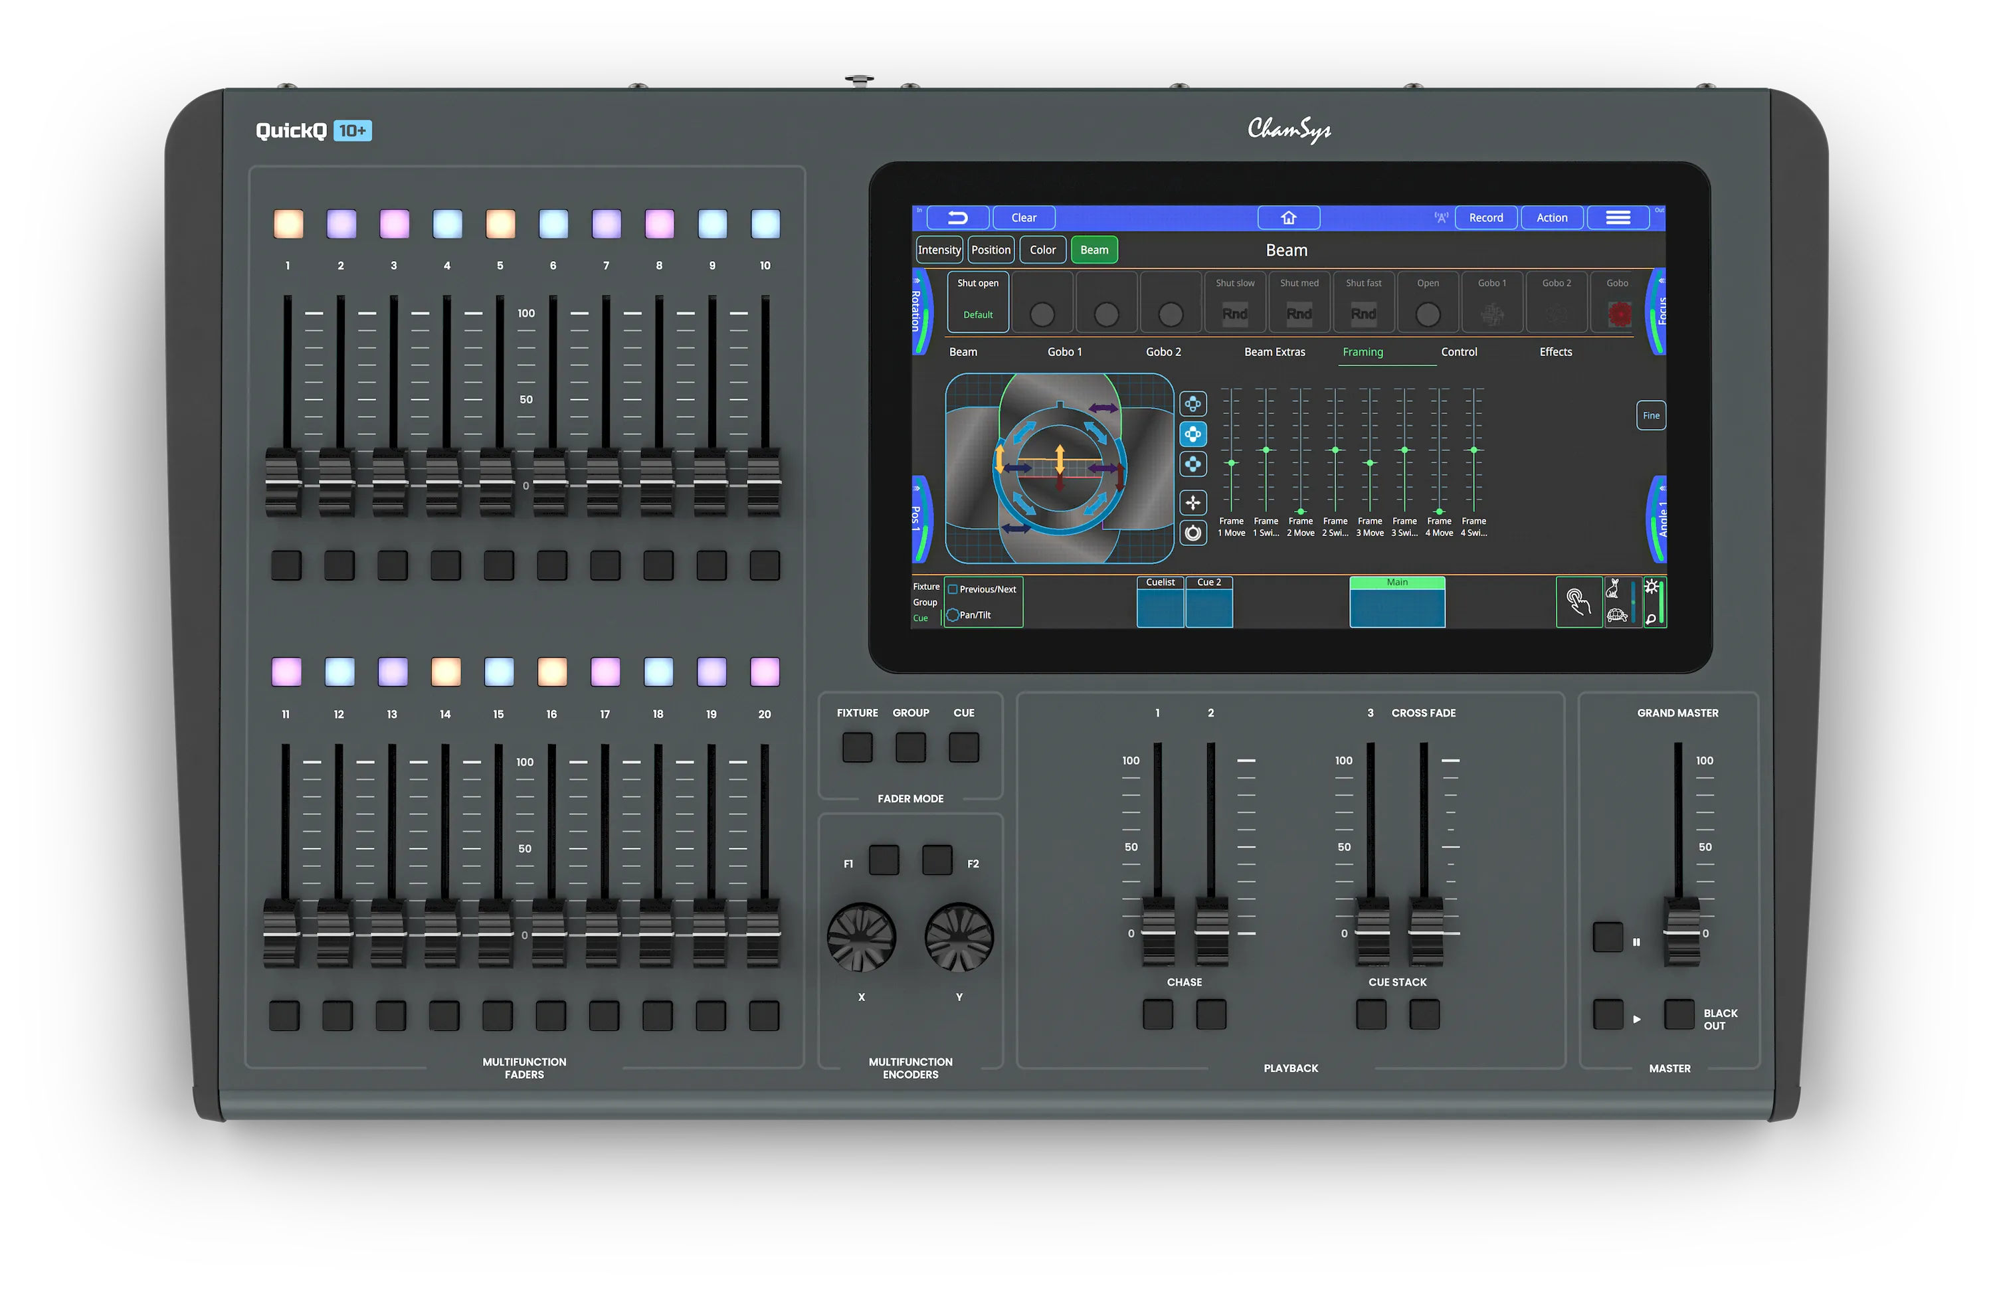The height and width of the screenshot is (1300, 1993).
Task: Push the F1 encoder button
Action: coord(884,860)
